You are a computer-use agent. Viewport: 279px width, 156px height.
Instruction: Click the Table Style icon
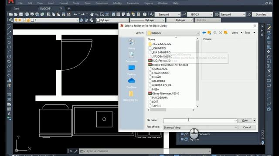(x=217, y=14)
